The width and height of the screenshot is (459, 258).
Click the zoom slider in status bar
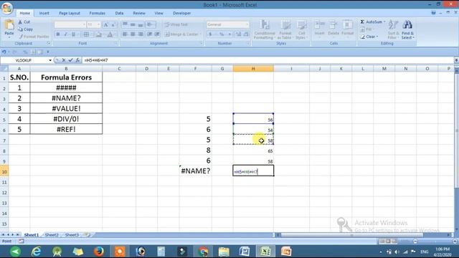pos(435,242)
